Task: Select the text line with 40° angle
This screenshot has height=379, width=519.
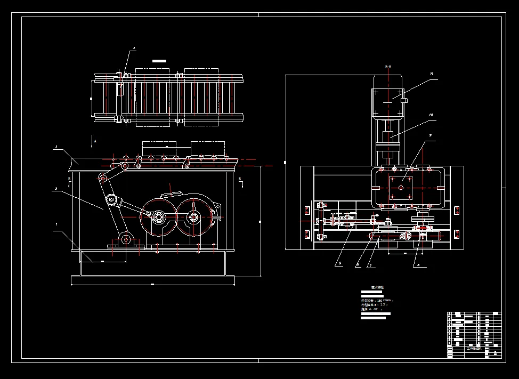Action: coord(372,309)
